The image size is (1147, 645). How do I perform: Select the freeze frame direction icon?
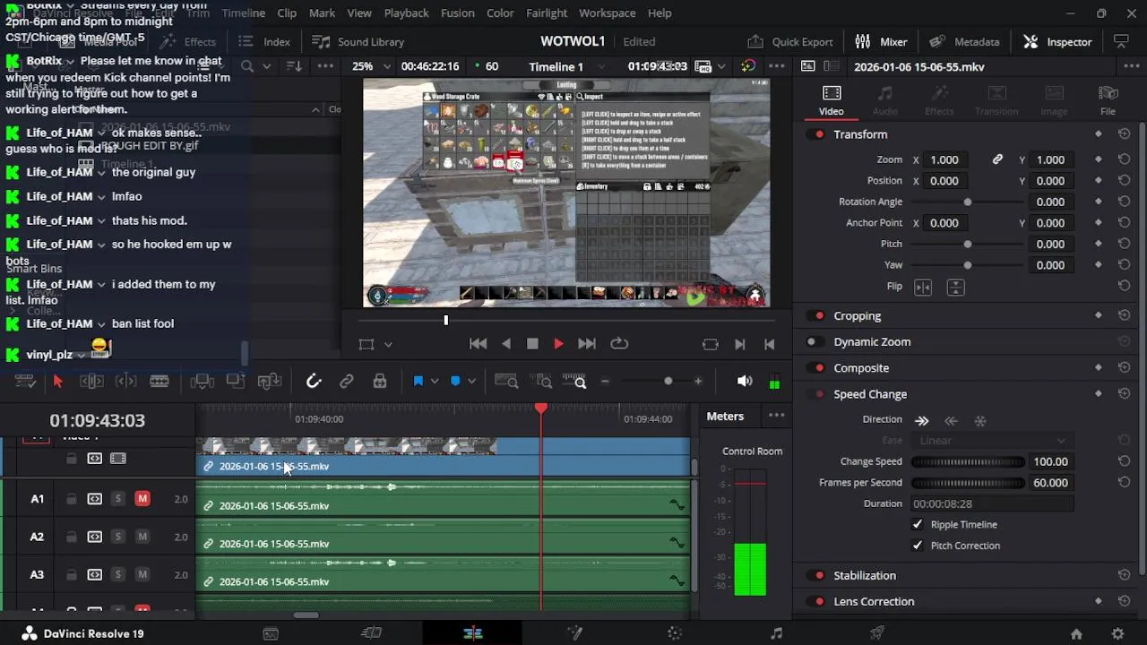click(980, 420)
